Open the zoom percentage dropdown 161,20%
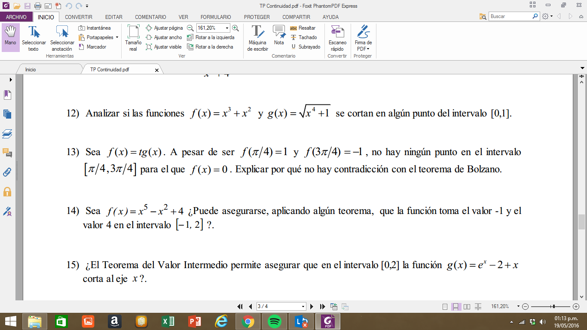Screen dimensions: 587x330 coord(227,28)
